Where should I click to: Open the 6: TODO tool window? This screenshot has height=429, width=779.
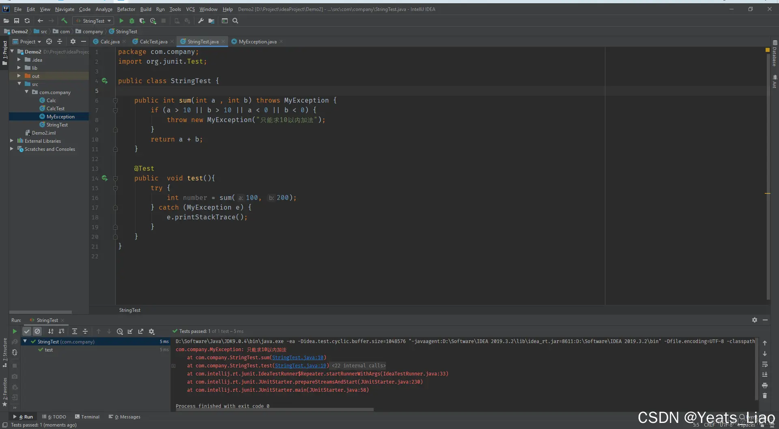(x=54, y=416)
